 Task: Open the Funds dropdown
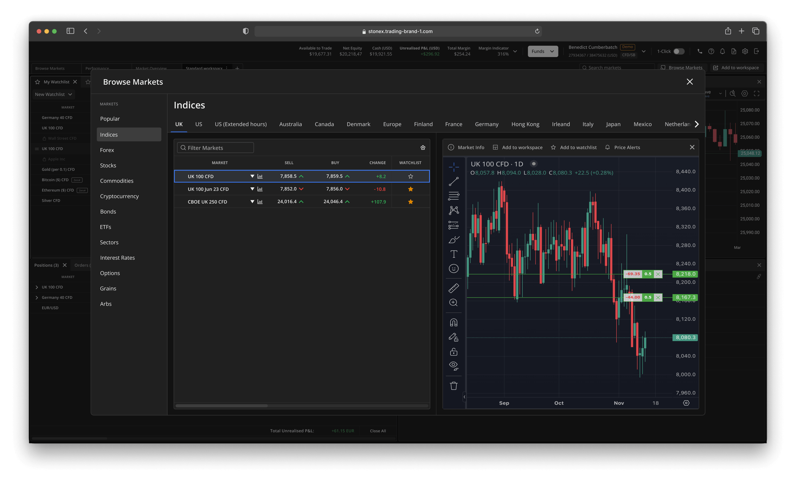click(542, 51)
